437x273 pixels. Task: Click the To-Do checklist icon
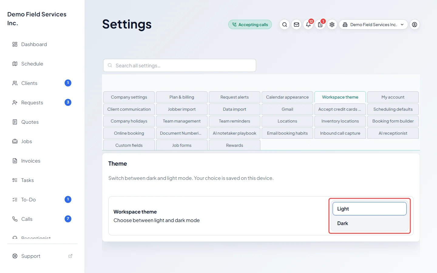[x=15, y=200]
